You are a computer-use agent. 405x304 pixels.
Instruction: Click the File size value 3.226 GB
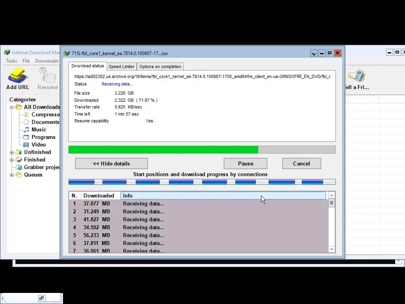click(124, 93)
